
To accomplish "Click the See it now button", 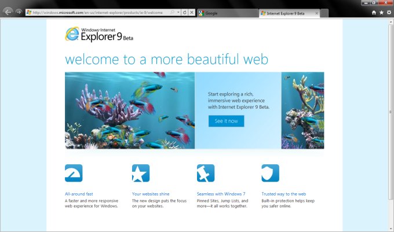I will pos(226,121).
